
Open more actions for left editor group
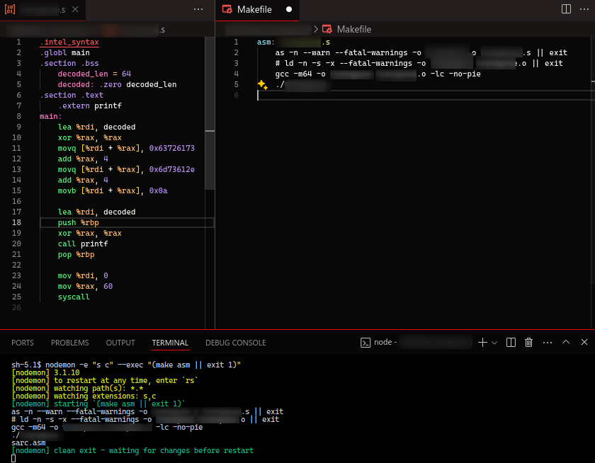(x=198, y=10)
